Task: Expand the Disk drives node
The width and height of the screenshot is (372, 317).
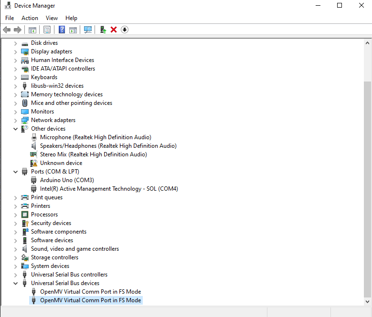Action: [x=15, y=43]
